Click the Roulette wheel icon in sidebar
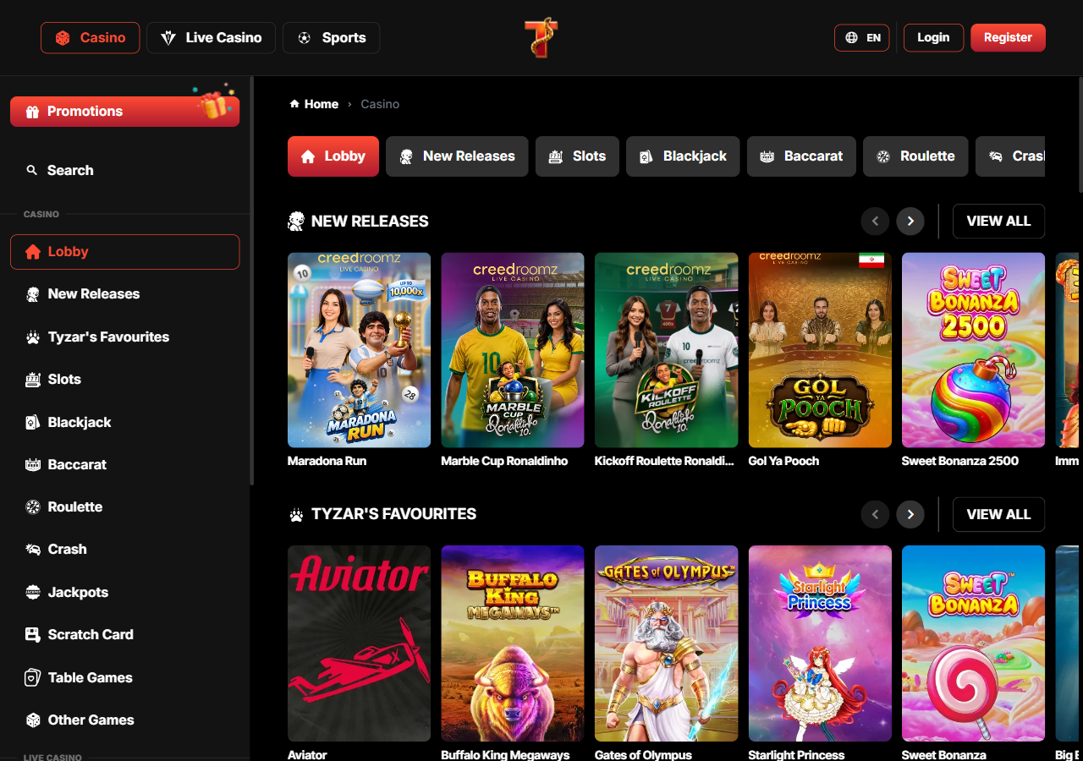 point(33,507)
